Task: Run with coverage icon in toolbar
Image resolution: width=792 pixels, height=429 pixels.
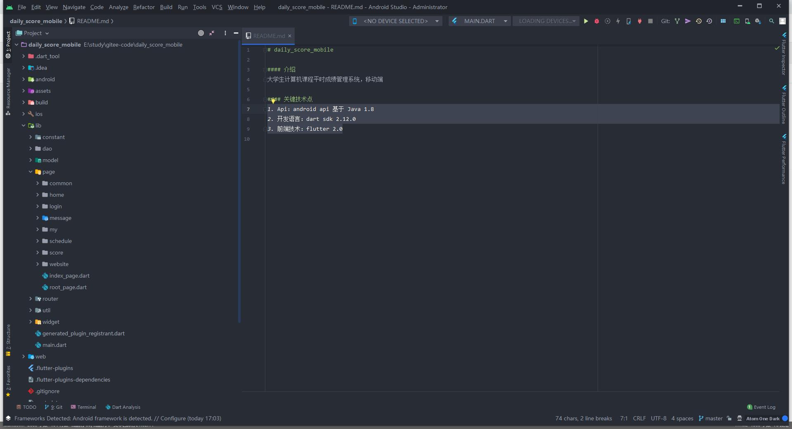Action: coord(607,21)
